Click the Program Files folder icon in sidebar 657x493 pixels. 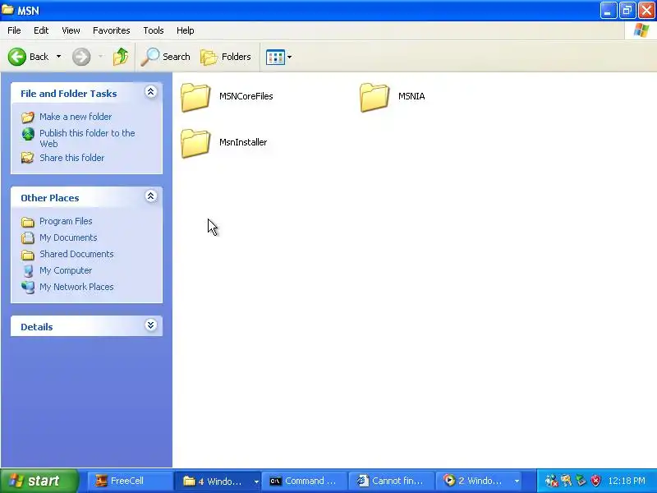[28, 222]
